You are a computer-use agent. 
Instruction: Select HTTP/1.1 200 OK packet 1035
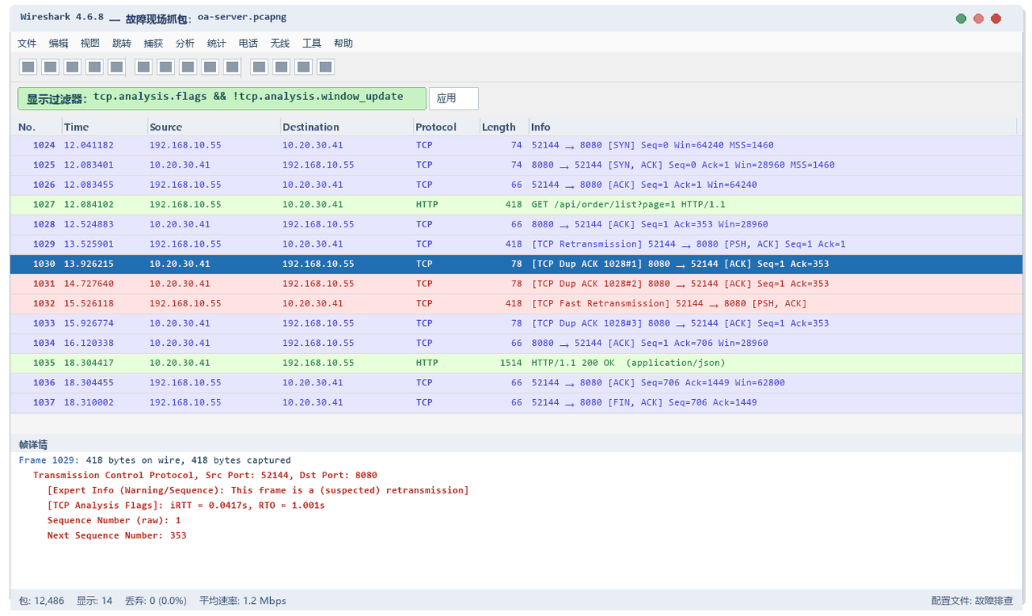click(516, 363)
